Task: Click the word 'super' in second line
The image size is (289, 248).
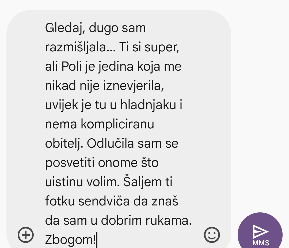Action: (x=161, y=48)
